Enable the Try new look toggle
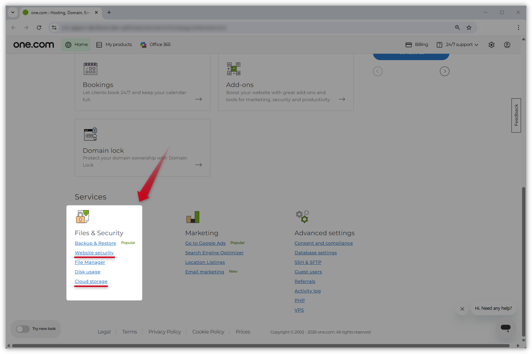532x354 pixels. click(23, 329)
